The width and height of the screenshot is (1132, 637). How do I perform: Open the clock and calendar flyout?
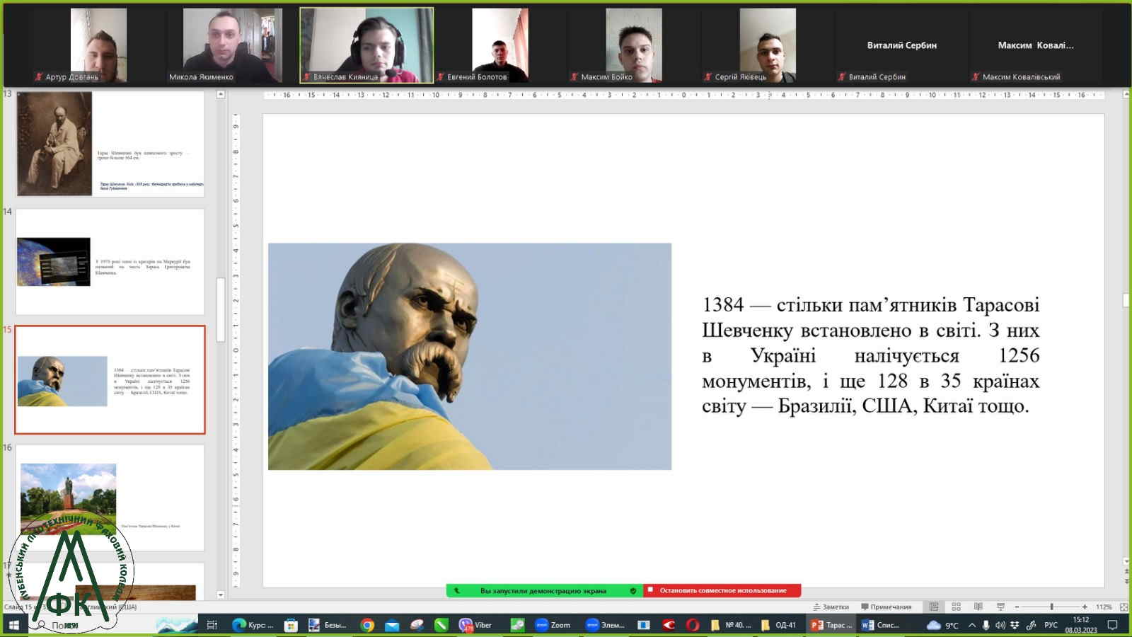[x=1081, y=625]
